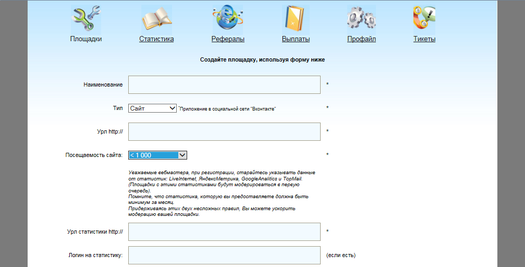
Task: Click the Логин на статистику label
Action: click(95, 256)
